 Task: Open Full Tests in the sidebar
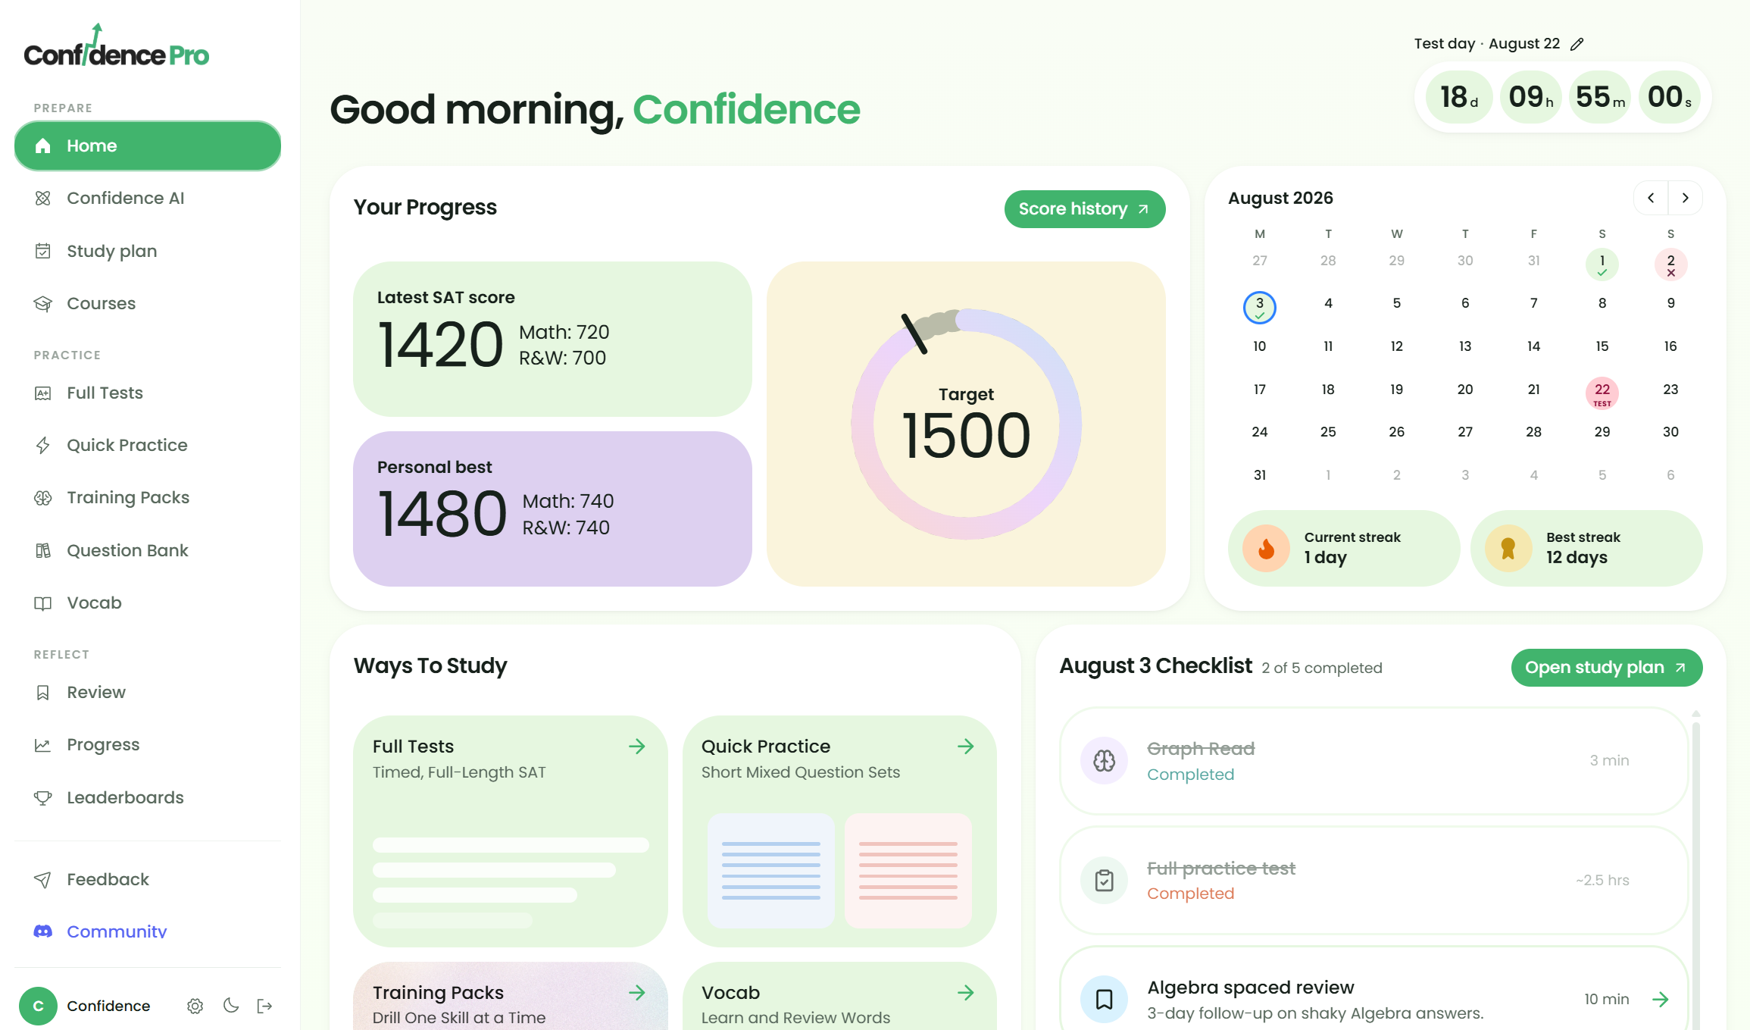pos(148,393)
